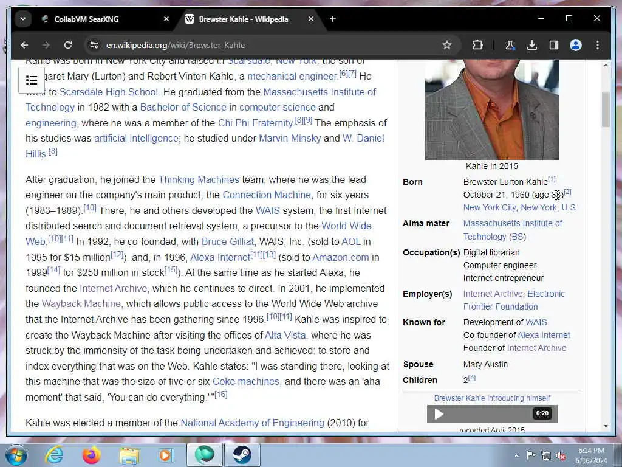Image resolution: width=622 pixels, height=467 pixels.
Task: Open the taskbar clock showing 6:14 PM
Action: click(x=591, y=455)
